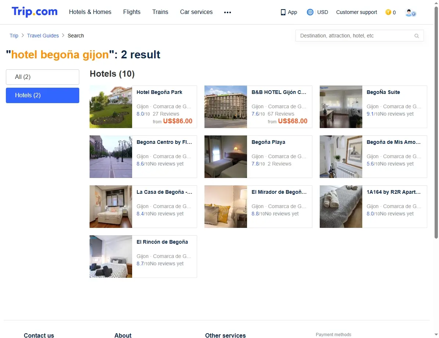Image resolution: width=439 pixels, height=338 pixels.
Task: Open the more menu ellipsis
Action: 228,12
